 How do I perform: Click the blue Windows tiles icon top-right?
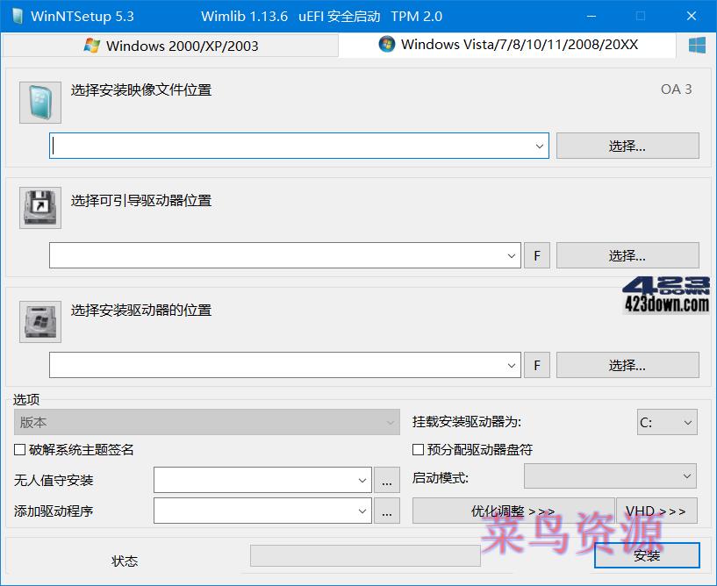(x=698, y=44)
